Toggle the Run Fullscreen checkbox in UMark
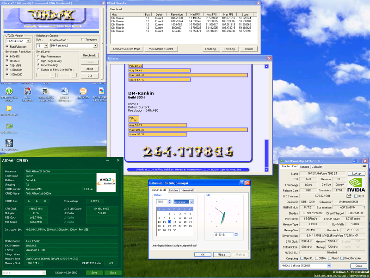Screen dimensions: 370x278 [7, 47]
